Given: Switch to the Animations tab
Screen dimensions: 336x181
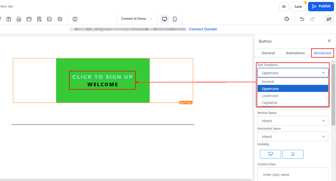Looking at the screenshot, I should pos(295,53).
